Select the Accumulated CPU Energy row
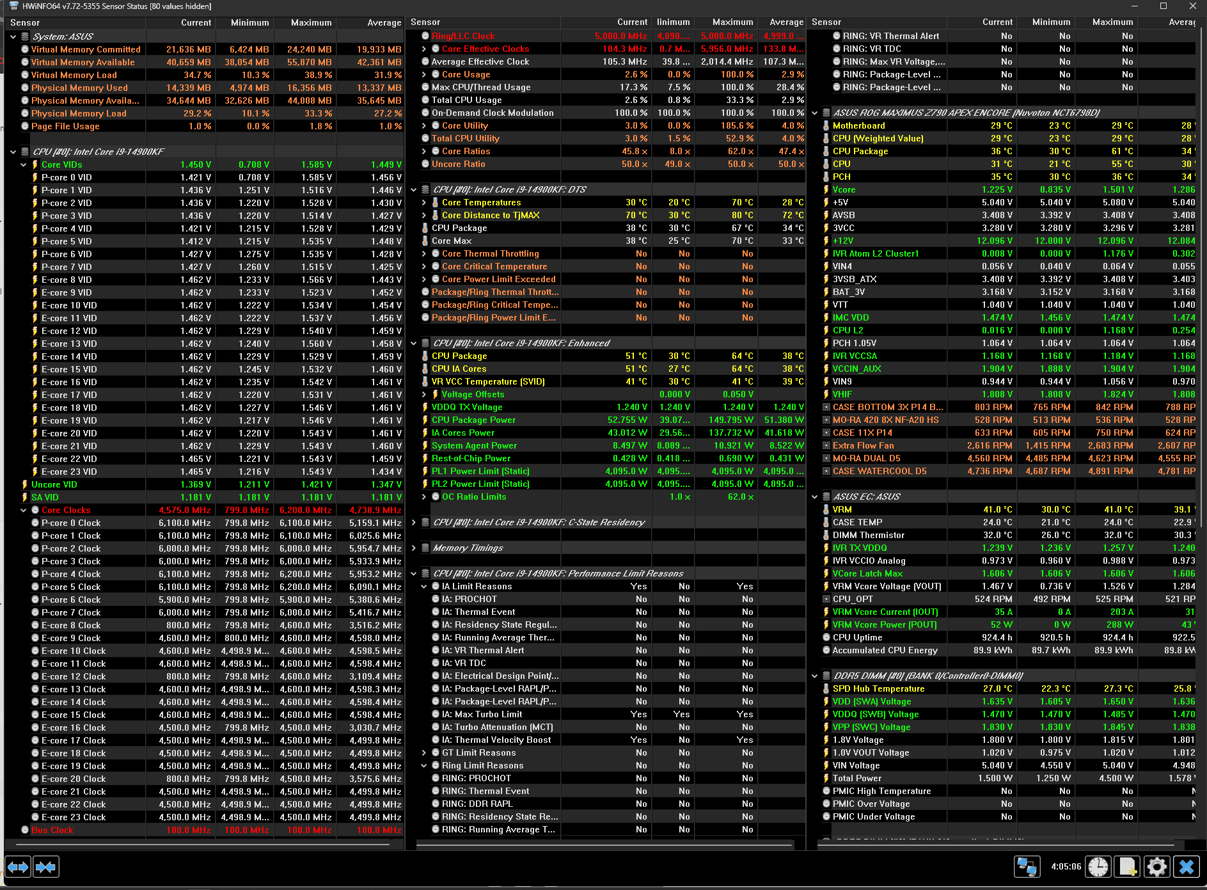The image size is (1207, 890). click(x=1002, y=650)
